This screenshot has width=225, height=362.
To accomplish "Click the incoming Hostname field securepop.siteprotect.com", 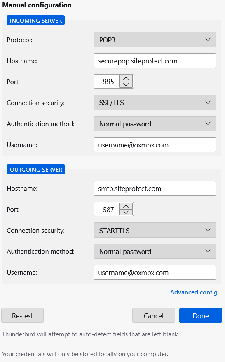I will pyautogui.click(x=155, y=61).
